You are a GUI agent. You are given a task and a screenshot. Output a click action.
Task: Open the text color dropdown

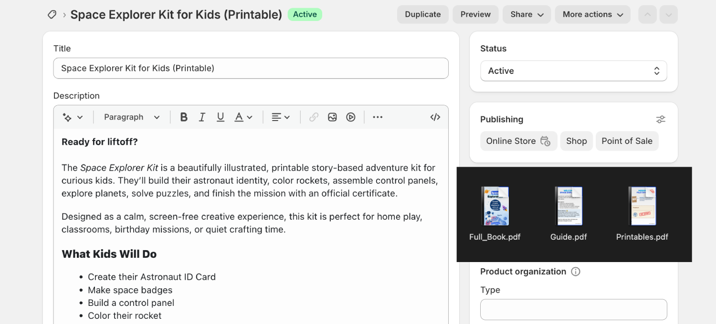point(243,117)
